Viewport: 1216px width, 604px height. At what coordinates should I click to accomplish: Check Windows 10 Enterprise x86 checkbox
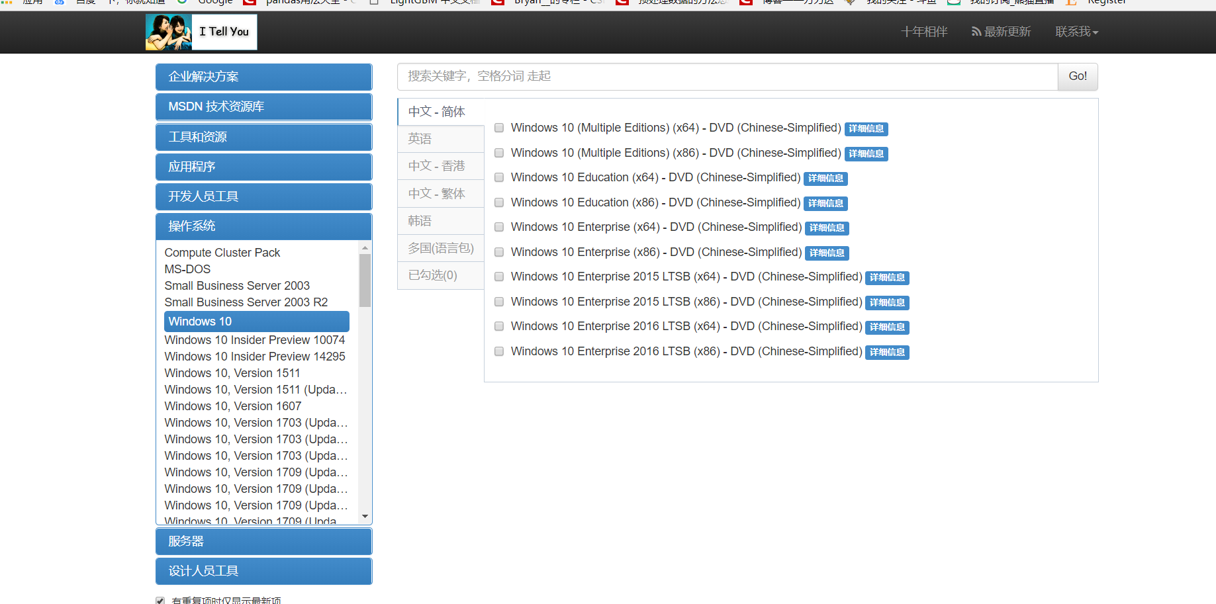pos(499,252)
